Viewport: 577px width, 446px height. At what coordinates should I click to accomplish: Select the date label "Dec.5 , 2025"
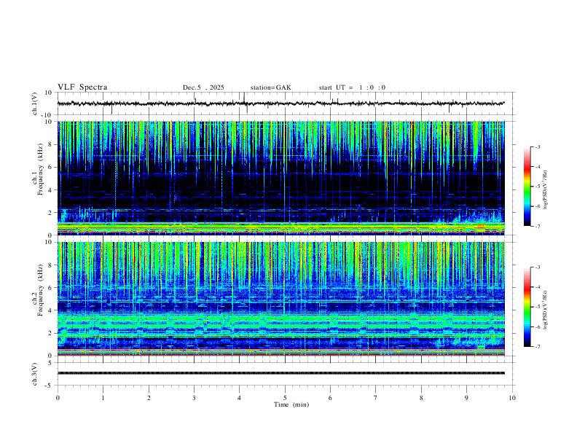[203, 87]
